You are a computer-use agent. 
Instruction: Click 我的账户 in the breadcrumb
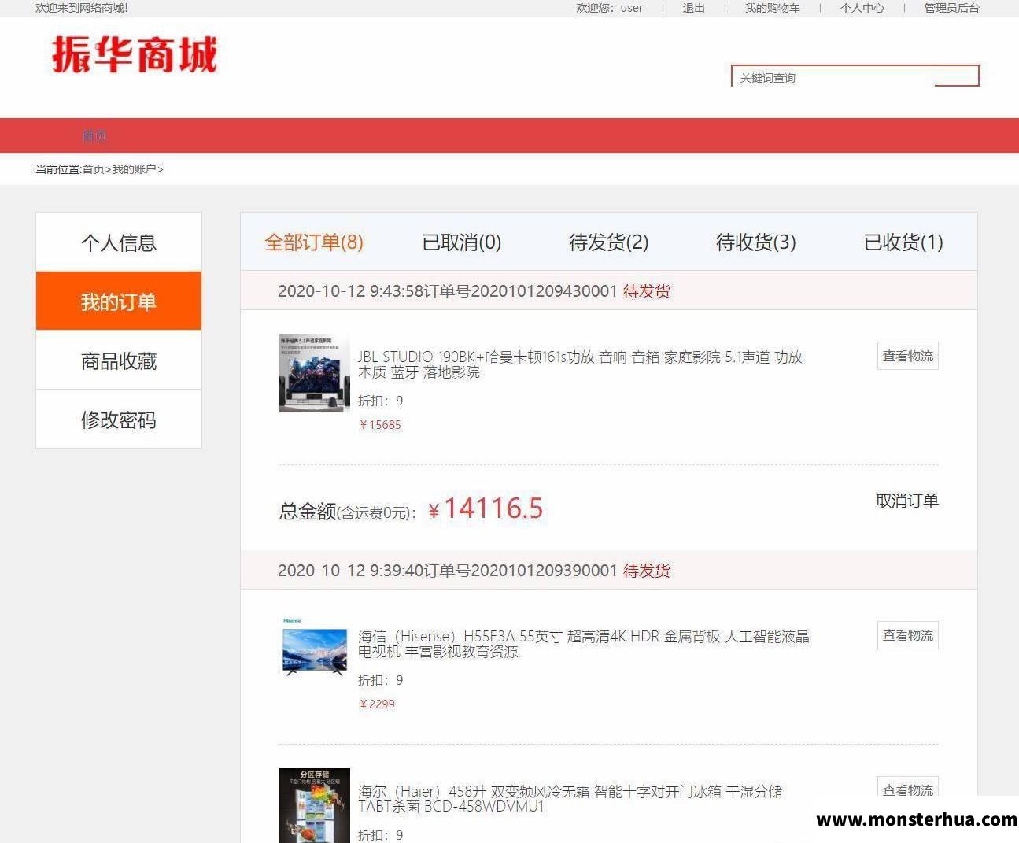pos(134,169)
